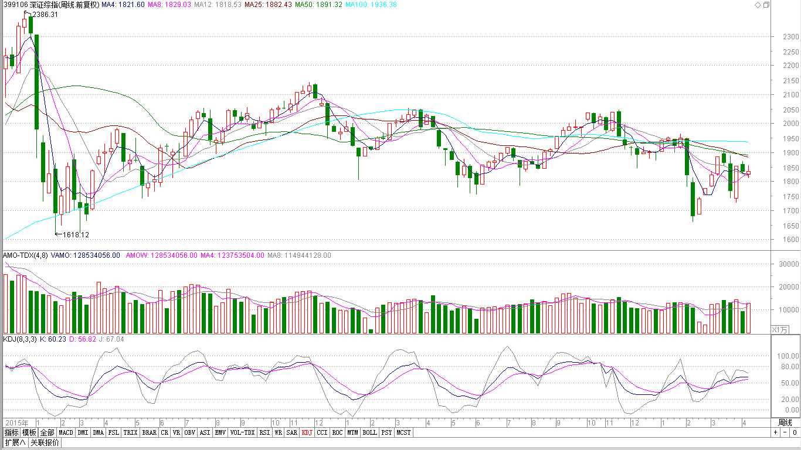Click the 2015年 date axis label

[x=17, y=422]
